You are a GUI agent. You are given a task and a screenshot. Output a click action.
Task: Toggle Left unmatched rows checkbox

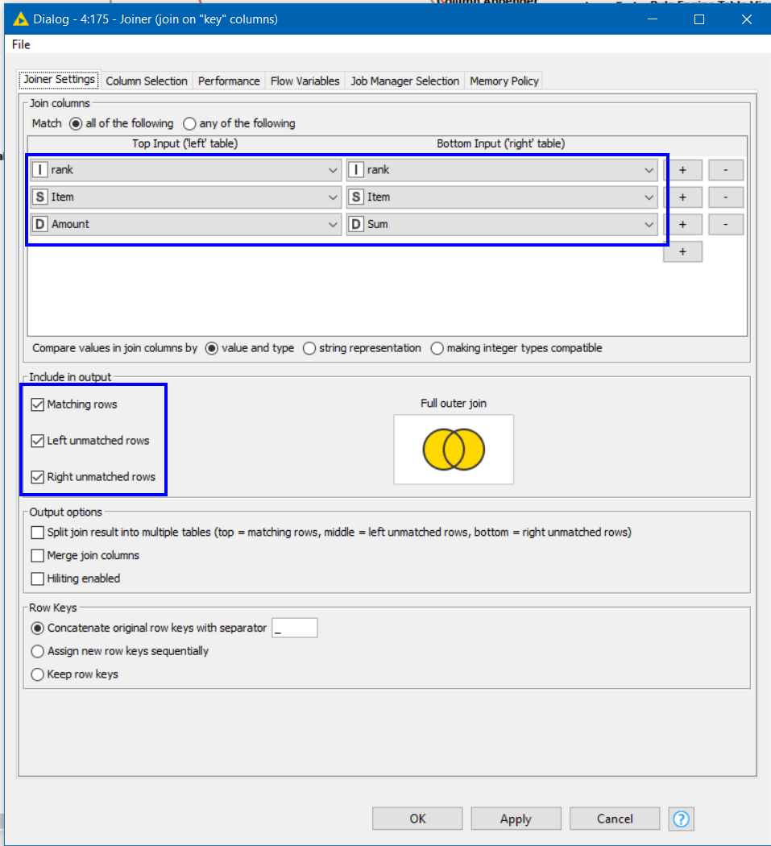click(38, 441)
